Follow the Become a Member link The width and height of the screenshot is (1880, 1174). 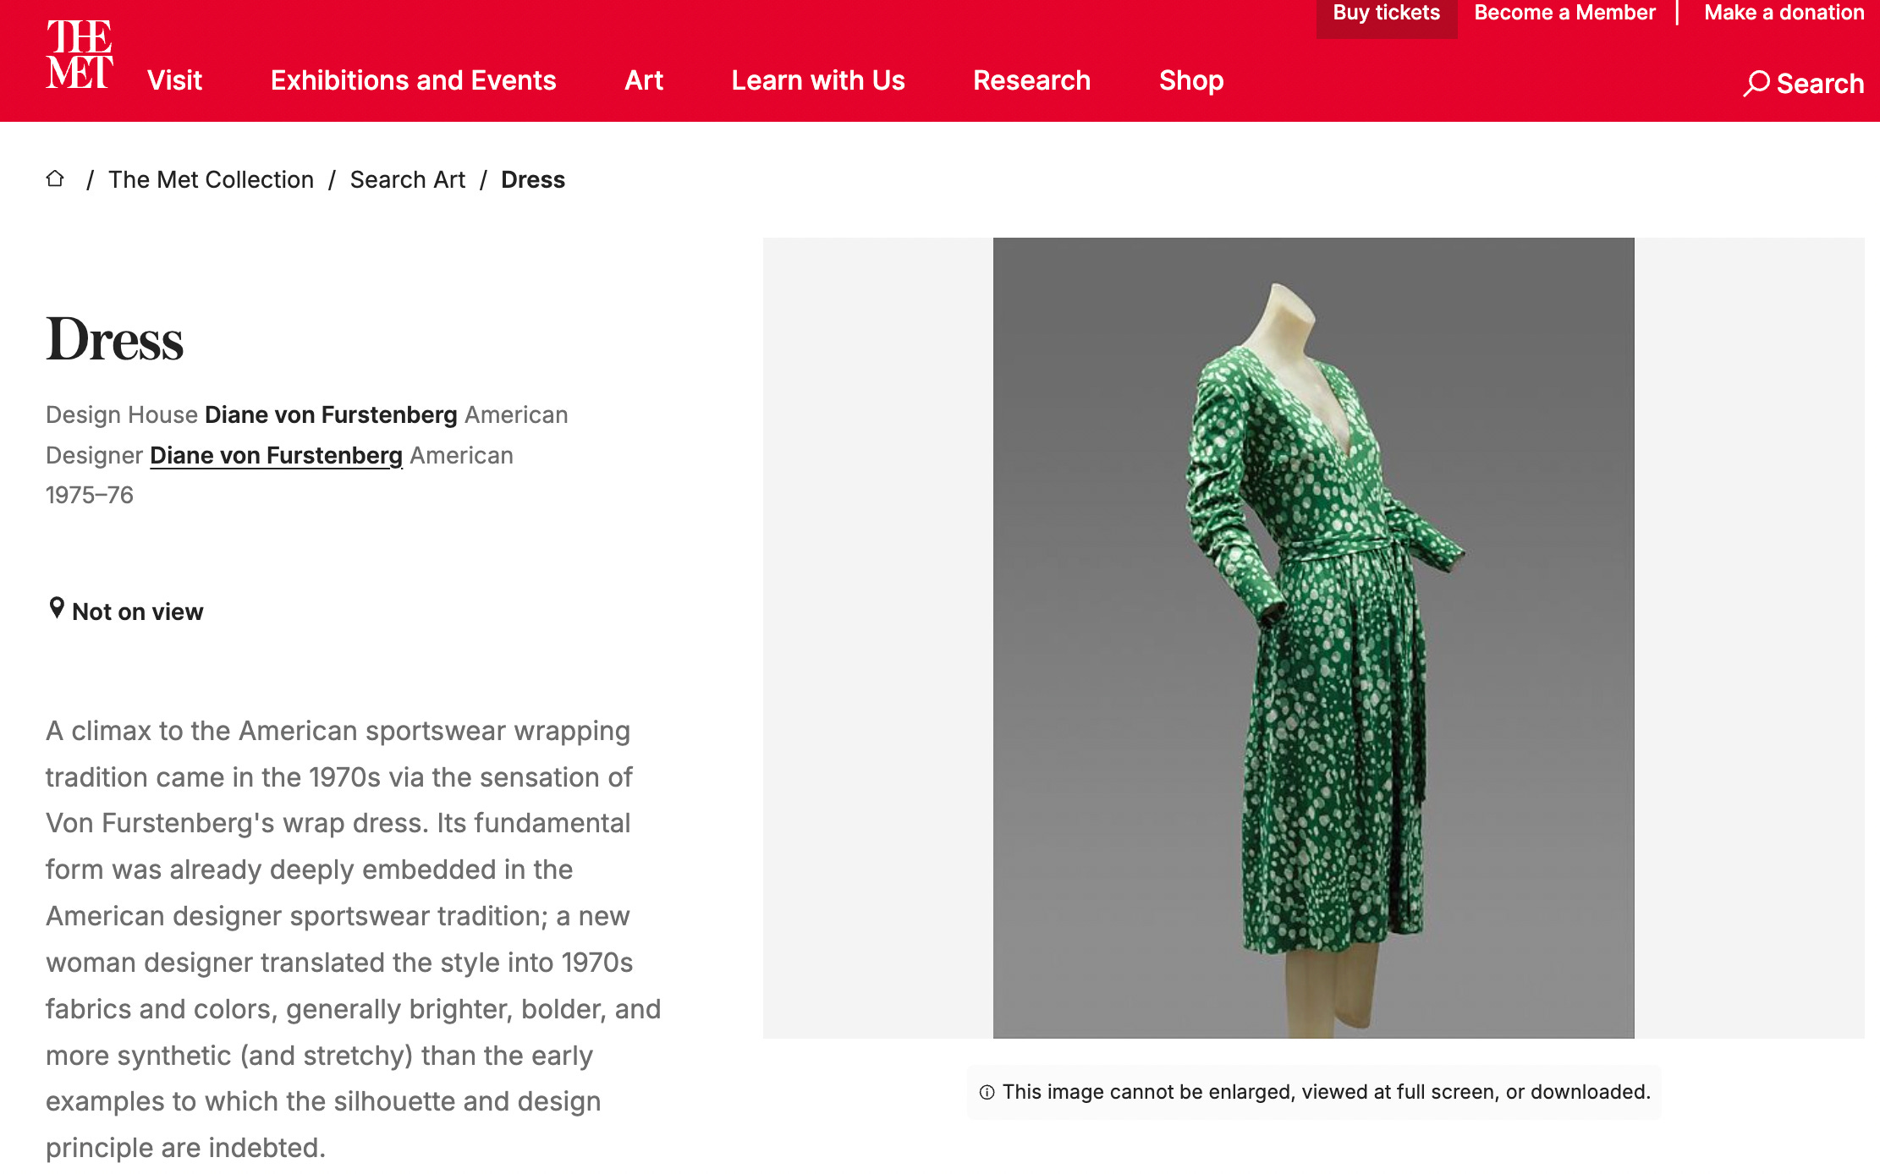[1564, 13]
